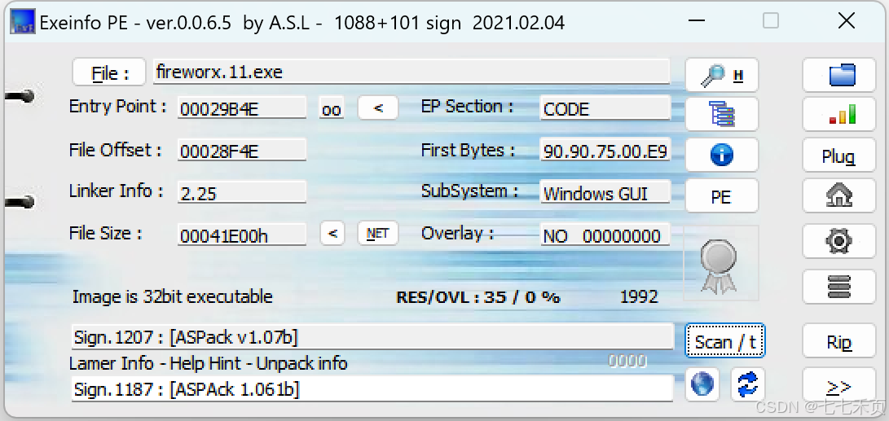Click the < button next to File Size
Viewport: 889px width, 421px height.
pos(332,234)
